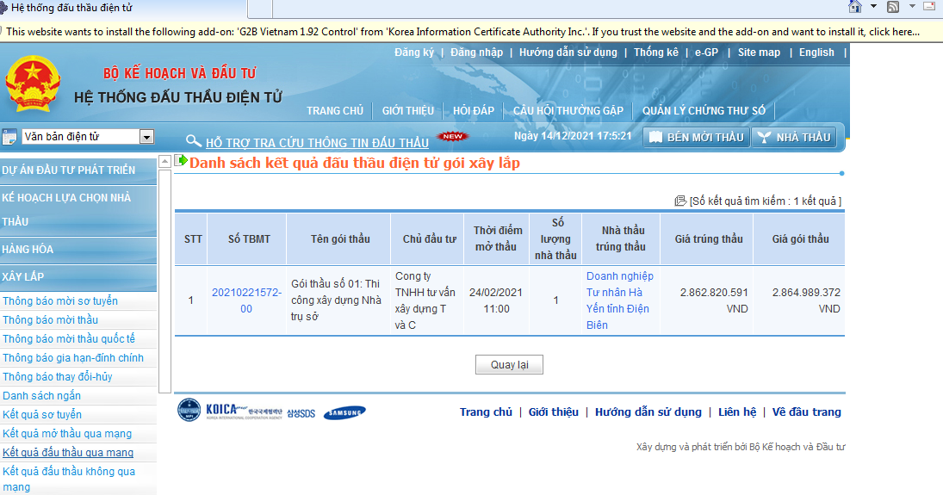The image size is (943, 495).
Task: Click the magnifier icon beside bid lookup
Action: pos(194,141)
